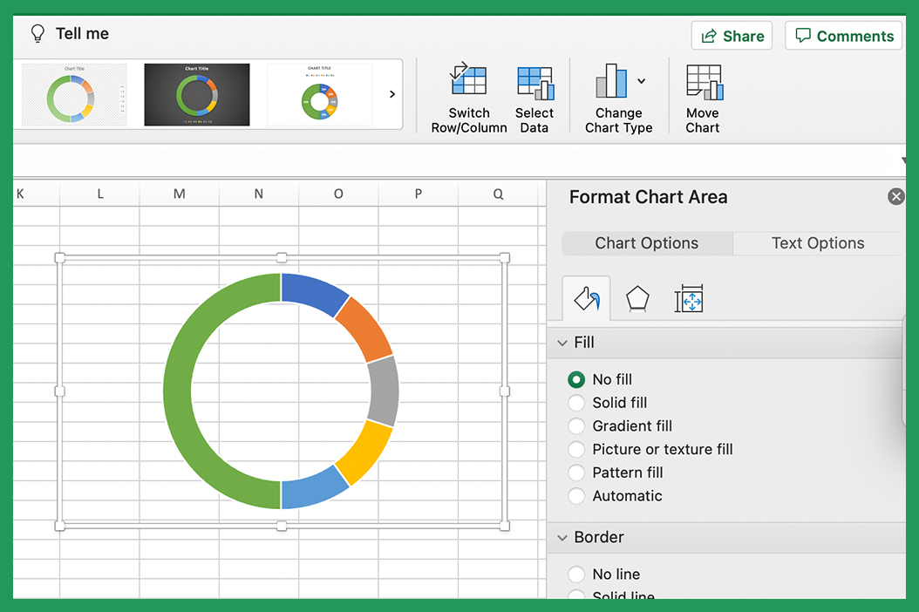Select the Solid fill option
This screenshot has height=612, width=919.
click(x=576, y=403)
